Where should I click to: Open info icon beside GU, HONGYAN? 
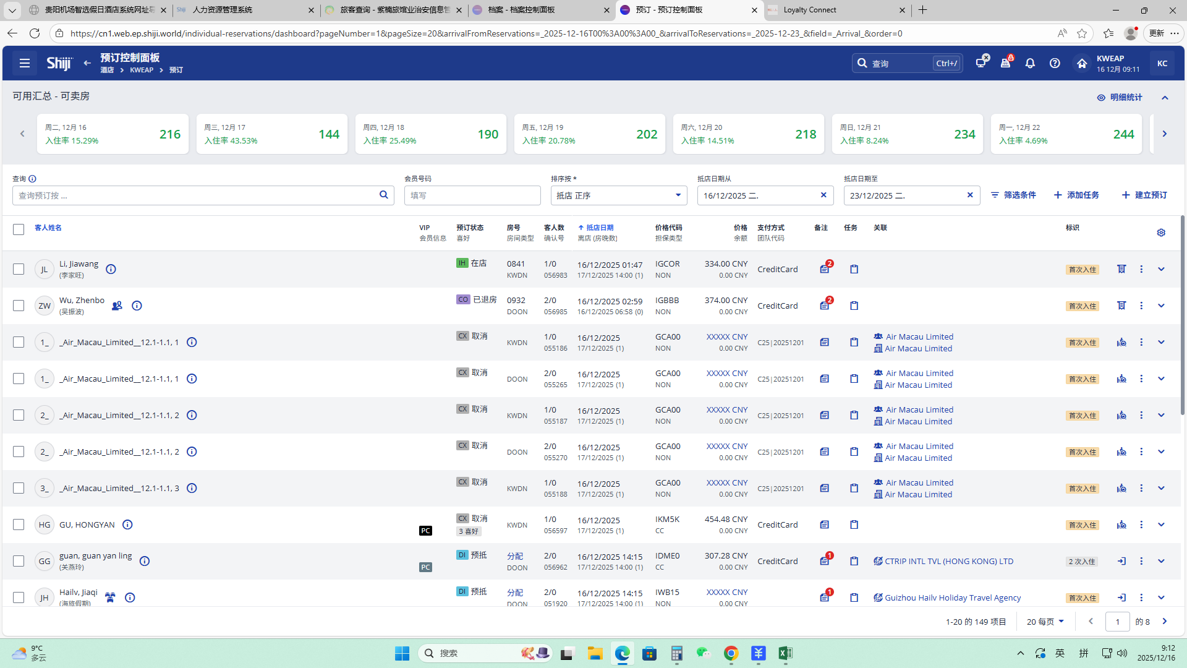(x=127, y=525)
